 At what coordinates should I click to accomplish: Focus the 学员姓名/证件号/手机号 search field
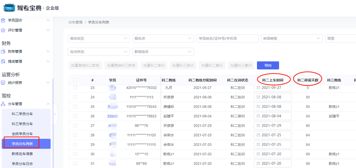pyautogui.click(x=228, y=39)
